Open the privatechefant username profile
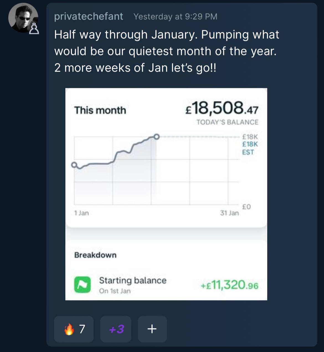This screenshot has height=352, width=324. point(89,16)
